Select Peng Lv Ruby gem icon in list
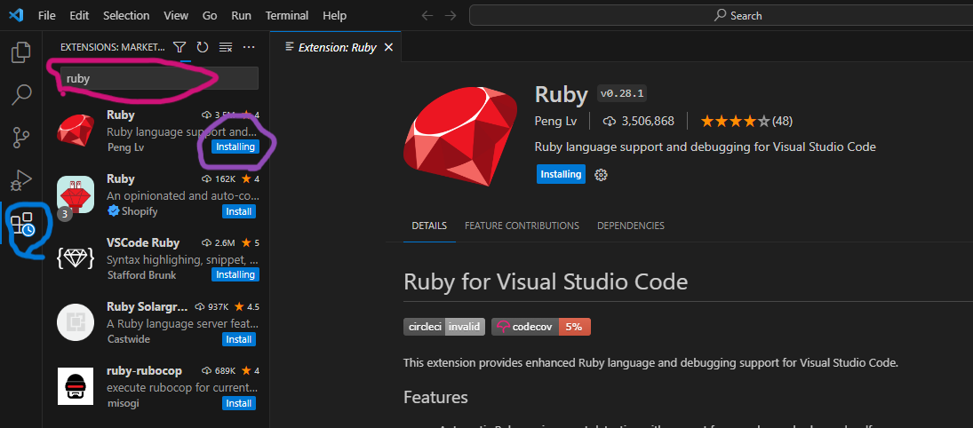 point(76,131)
